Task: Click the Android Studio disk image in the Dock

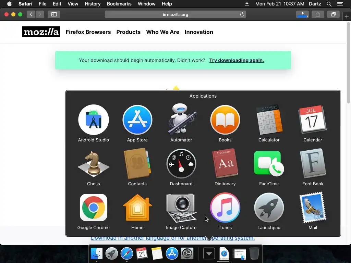Action: (240, 254)
